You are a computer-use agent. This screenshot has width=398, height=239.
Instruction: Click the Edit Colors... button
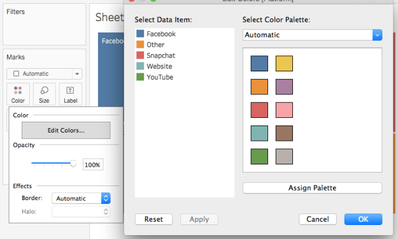[66, 130]
